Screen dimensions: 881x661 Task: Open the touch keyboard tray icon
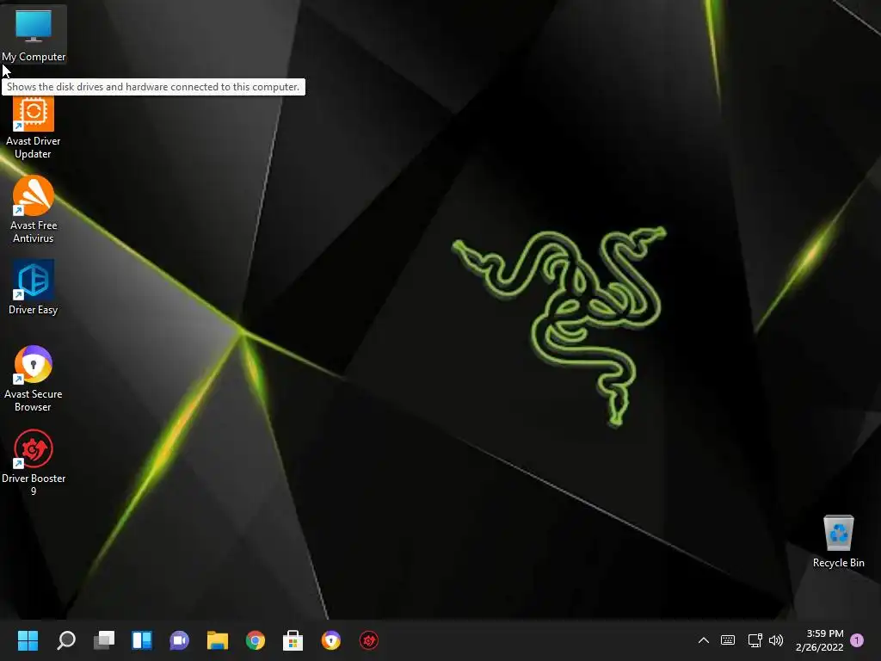pyautogui.click(x=728, y=640)
